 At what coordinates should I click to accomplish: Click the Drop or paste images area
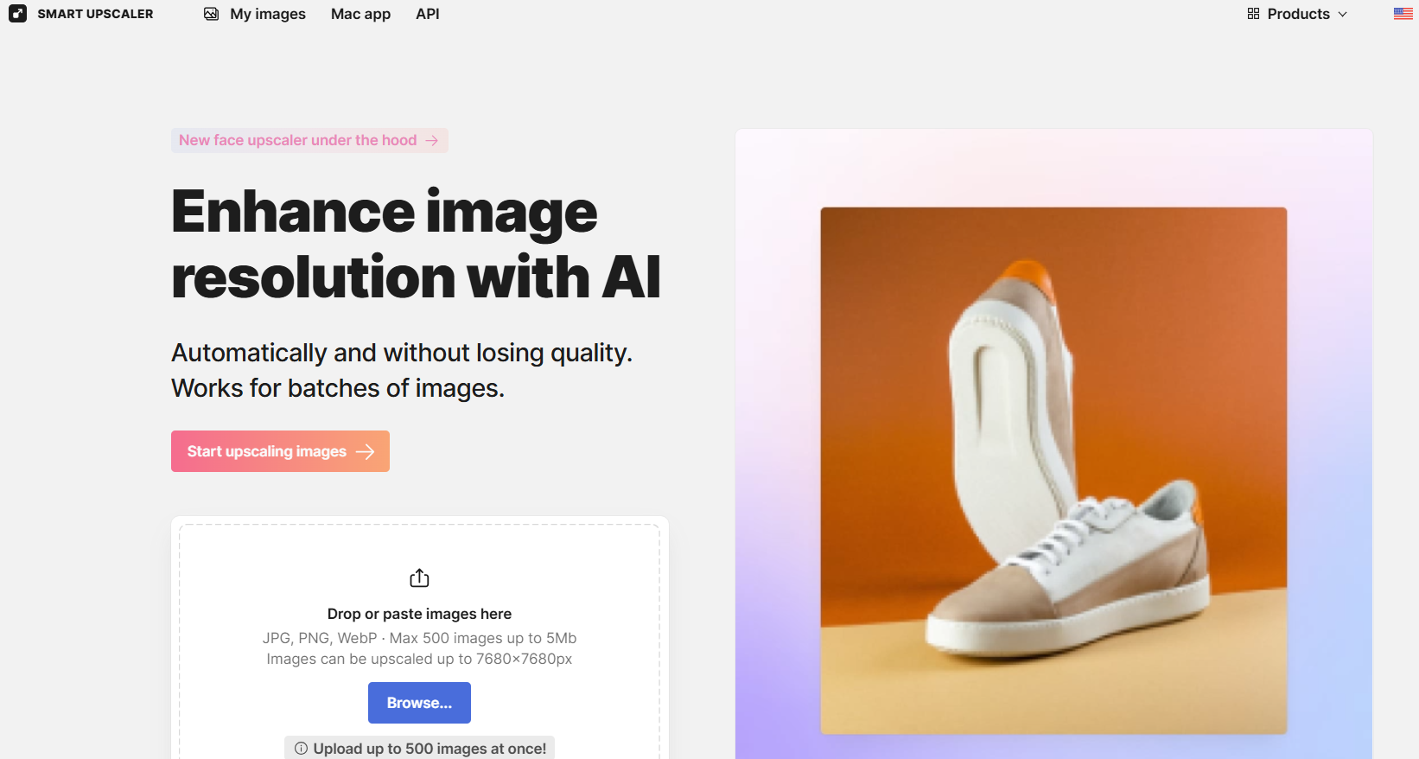click(419, 640)
